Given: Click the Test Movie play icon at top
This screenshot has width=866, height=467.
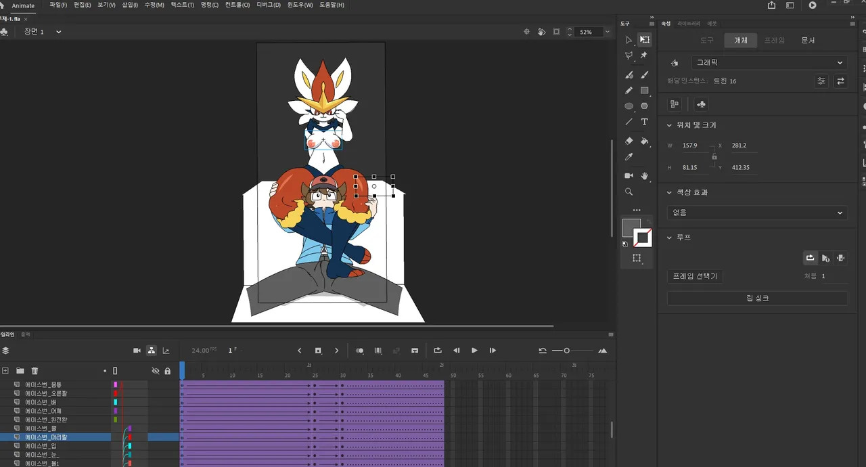Looking at the screenshot, I should tap(813, 5).
